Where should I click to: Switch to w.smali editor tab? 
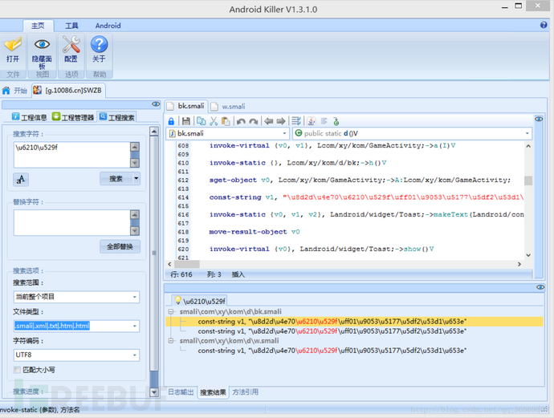[x=228, y=106]
